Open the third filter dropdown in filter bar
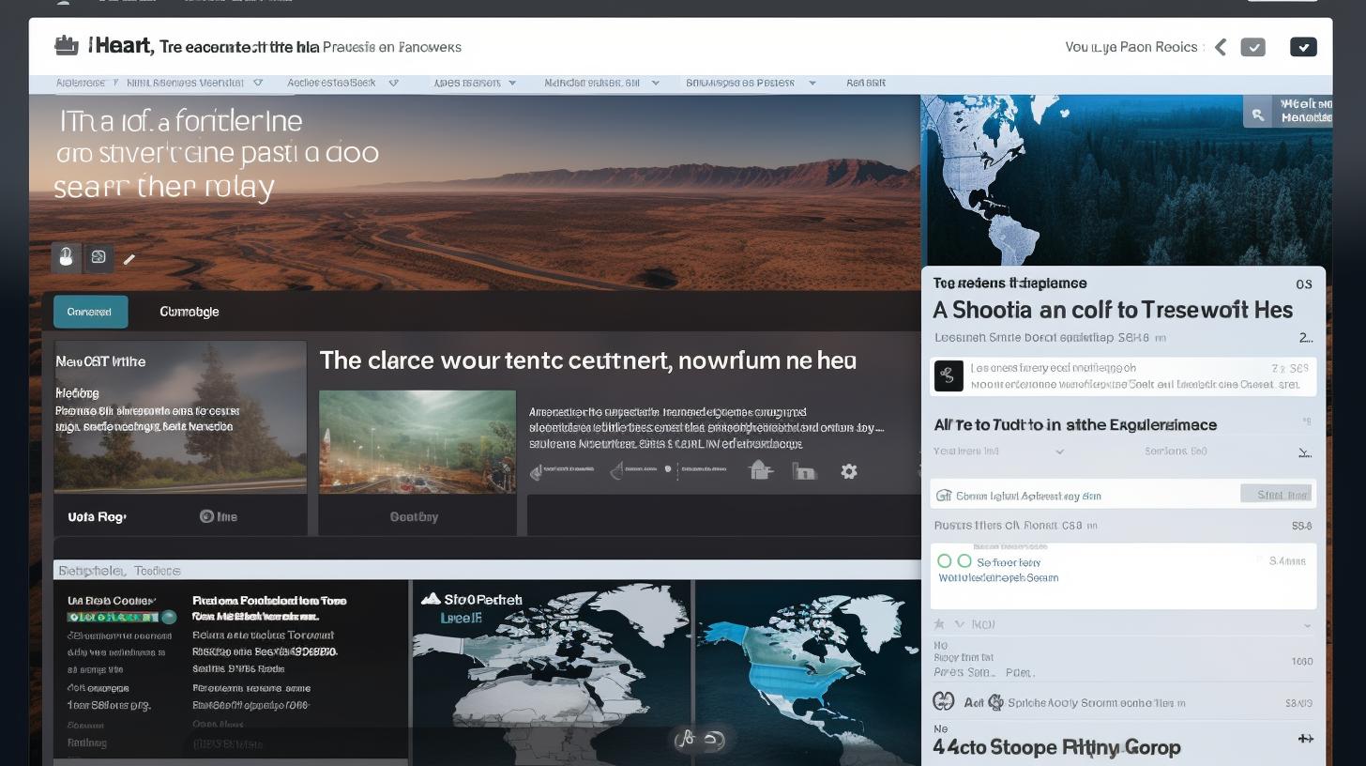 coord(512,83)
